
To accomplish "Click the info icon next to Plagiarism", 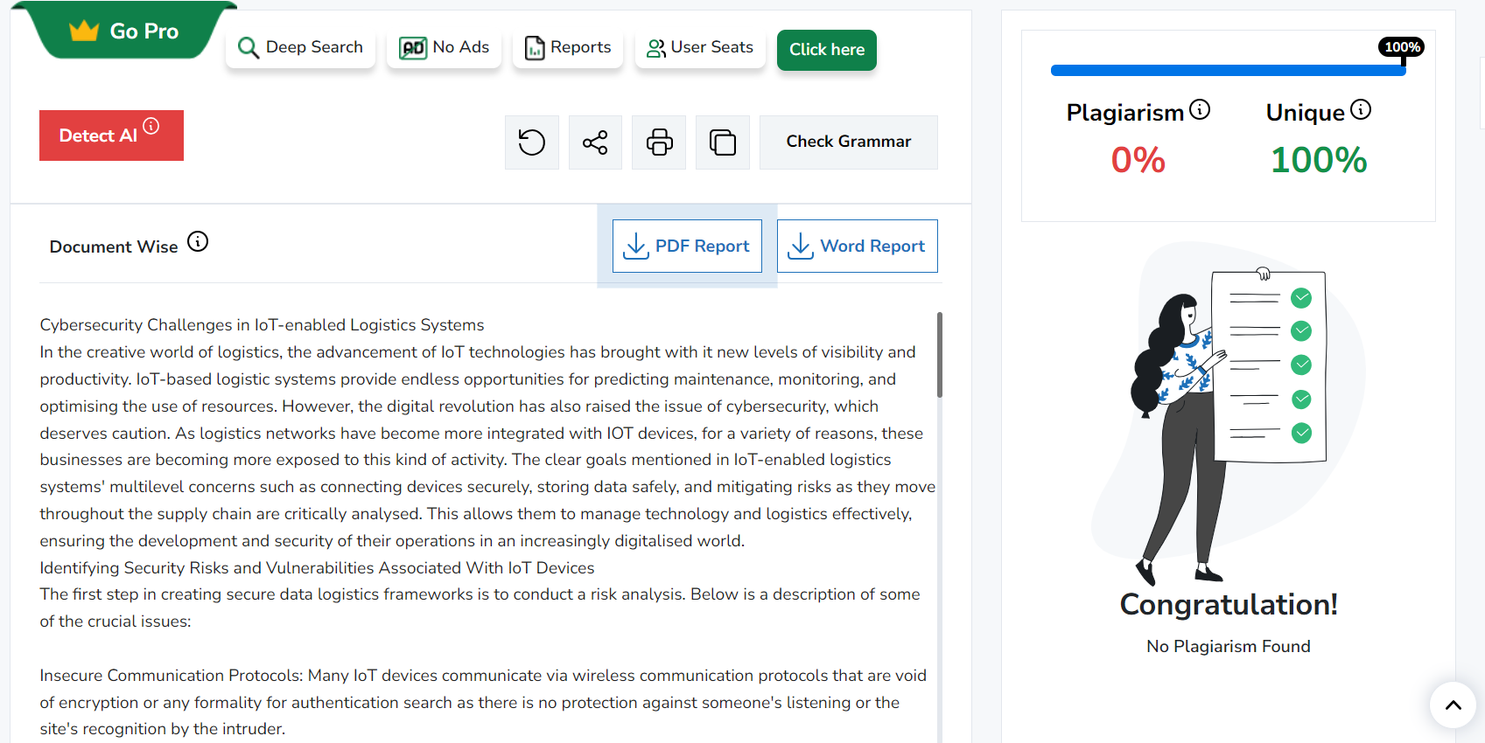I will pyautogui.click(x=1200, y=109).
